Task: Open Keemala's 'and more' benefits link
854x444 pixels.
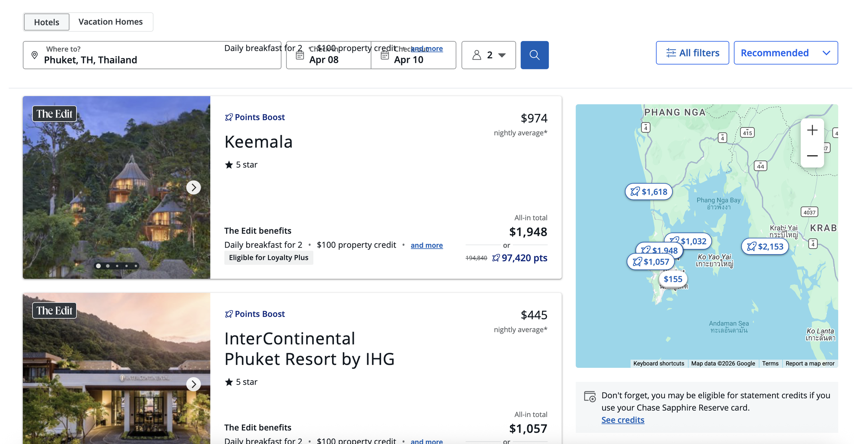Action: [x=426, y=245]
